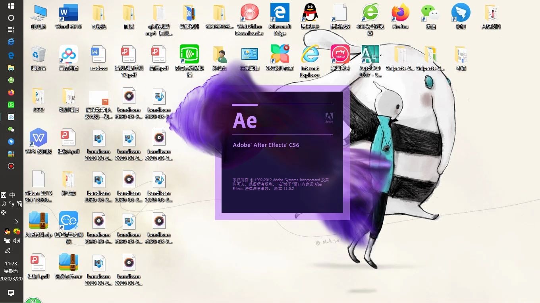Open the Firefox desktop shortcut

click(400, 17)
